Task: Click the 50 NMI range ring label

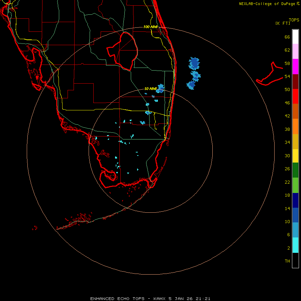Action: coord(150,89)
